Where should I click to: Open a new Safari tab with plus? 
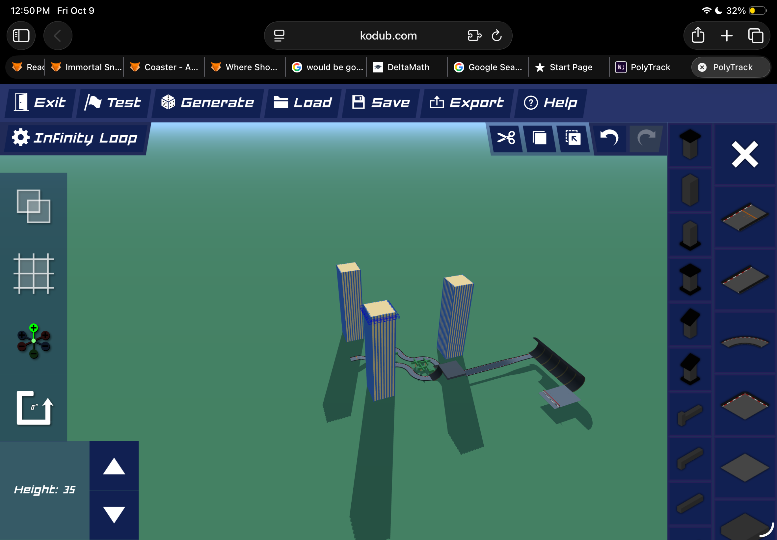tap(727, 36)
